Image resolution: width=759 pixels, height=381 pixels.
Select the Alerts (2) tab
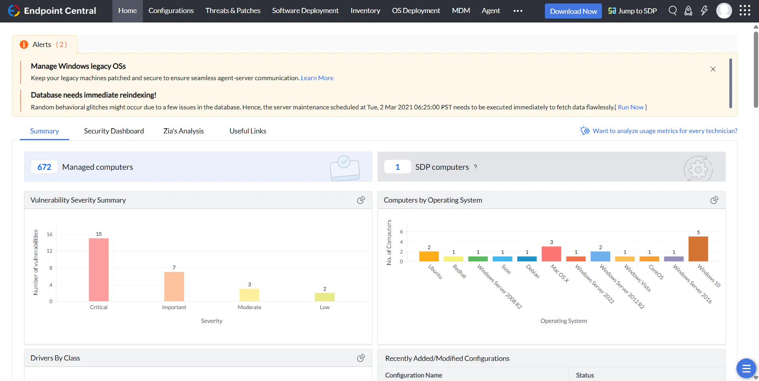(45, 45)
